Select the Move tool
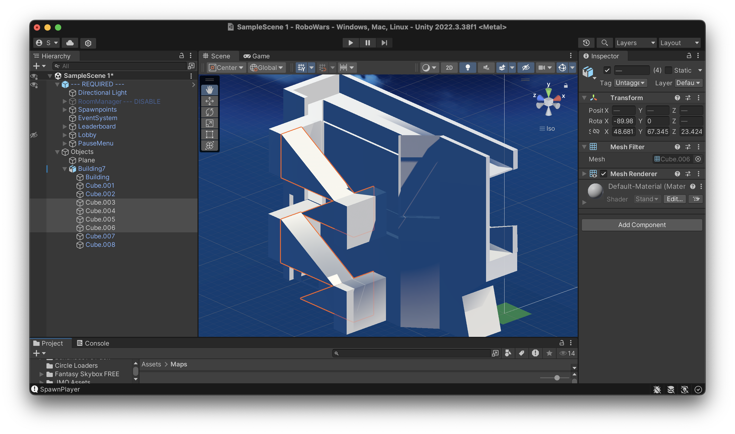 click(x=209, y=101)
